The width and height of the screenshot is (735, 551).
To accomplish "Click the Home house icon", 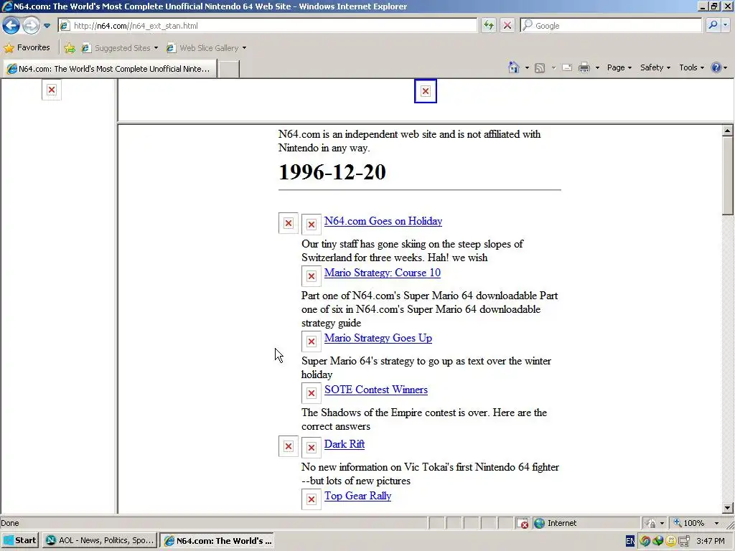I will (514, 67).
